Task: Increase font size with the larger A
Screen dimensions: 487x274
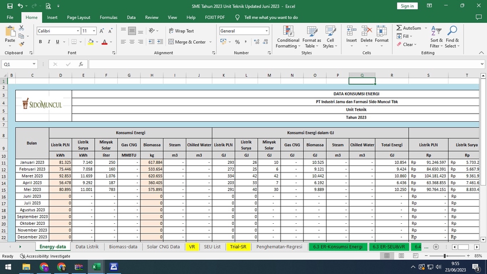Action: (x=101, y=31)
